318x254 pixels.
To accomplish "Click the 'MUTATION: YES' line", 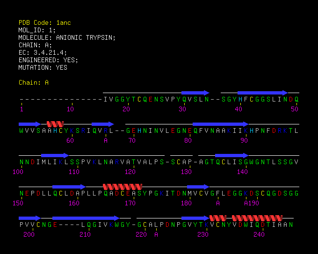I will pos(43,67).
